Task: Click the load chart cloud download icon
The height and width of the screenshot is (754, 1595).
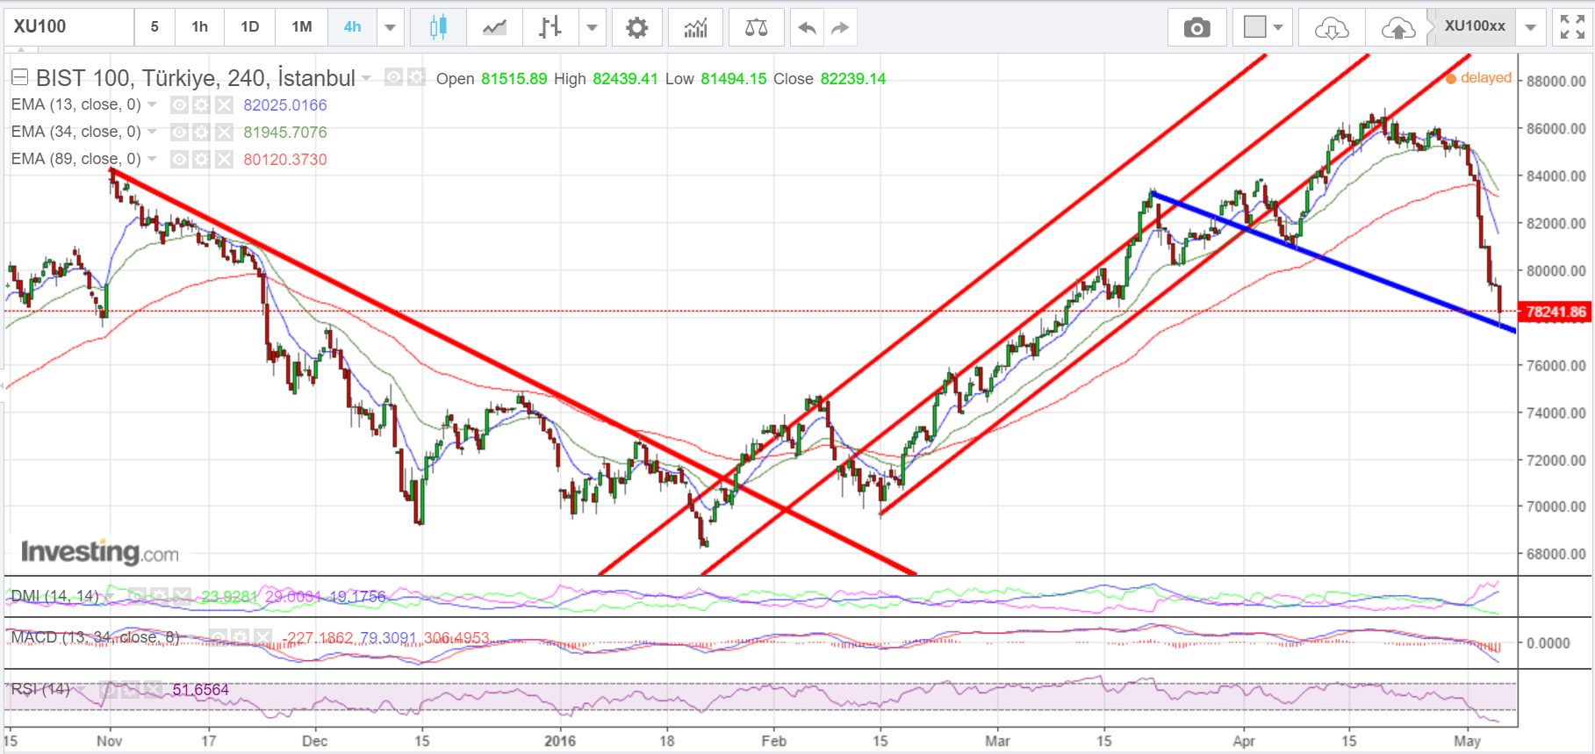Action: [x=1332, y=27]
